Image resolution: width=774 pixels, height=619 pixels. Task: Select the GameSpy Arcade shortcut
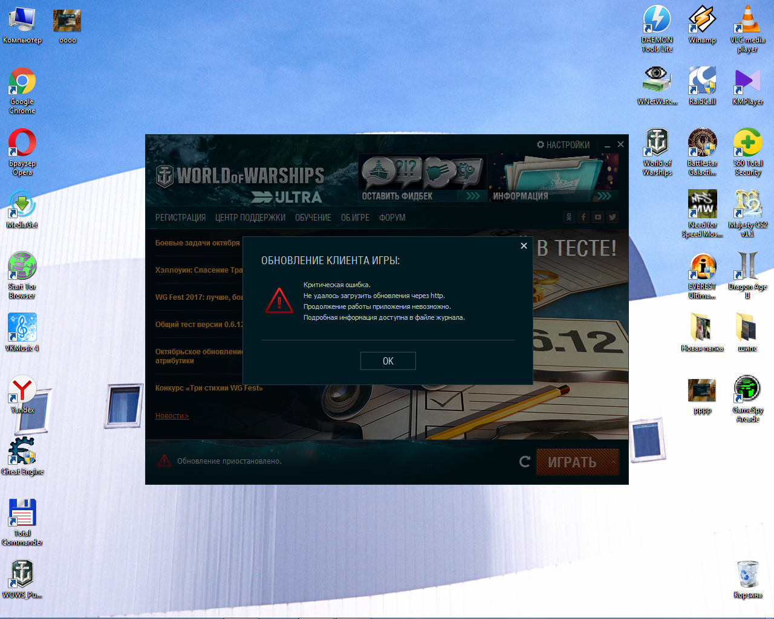click(747, 399)
